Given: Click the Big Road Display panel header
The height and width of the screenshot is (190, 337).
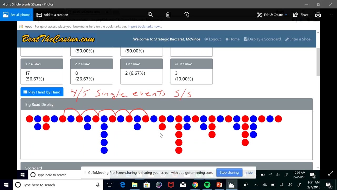Looking at the screenshot, I should click(167, 104).
